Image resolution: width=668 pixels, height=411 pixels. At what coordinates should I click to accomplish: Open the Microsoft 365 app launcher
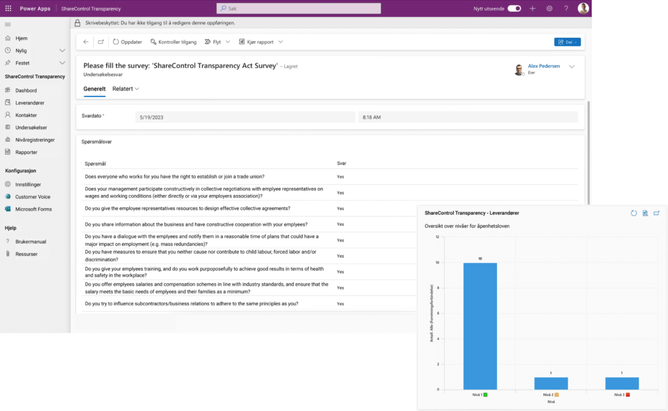tap(8, 8)
